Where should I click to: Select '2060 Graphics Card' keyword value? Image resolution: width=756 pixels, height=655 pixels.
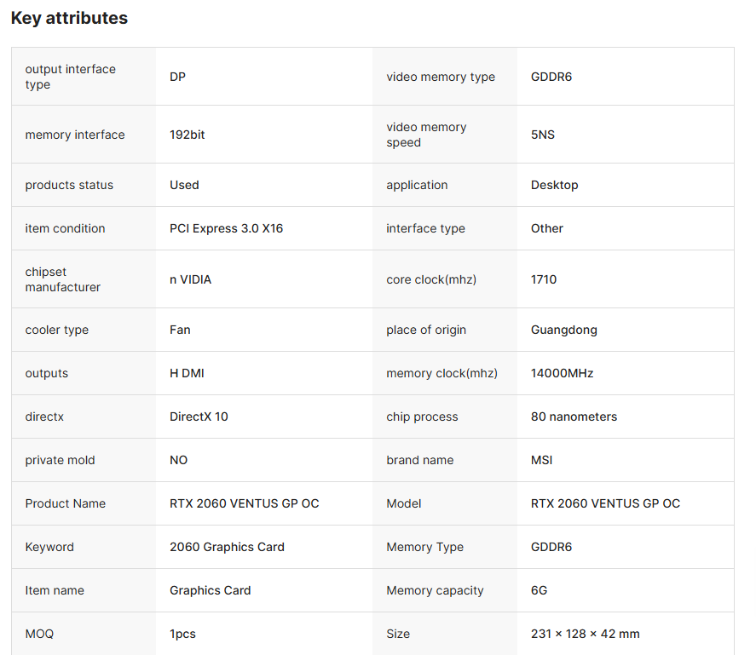227,547
